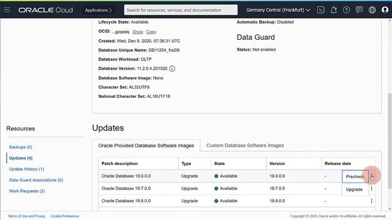This screenshot has height=220, width=392.
Task: Click the Oracle Cloud logo
Action: point(45,10)
